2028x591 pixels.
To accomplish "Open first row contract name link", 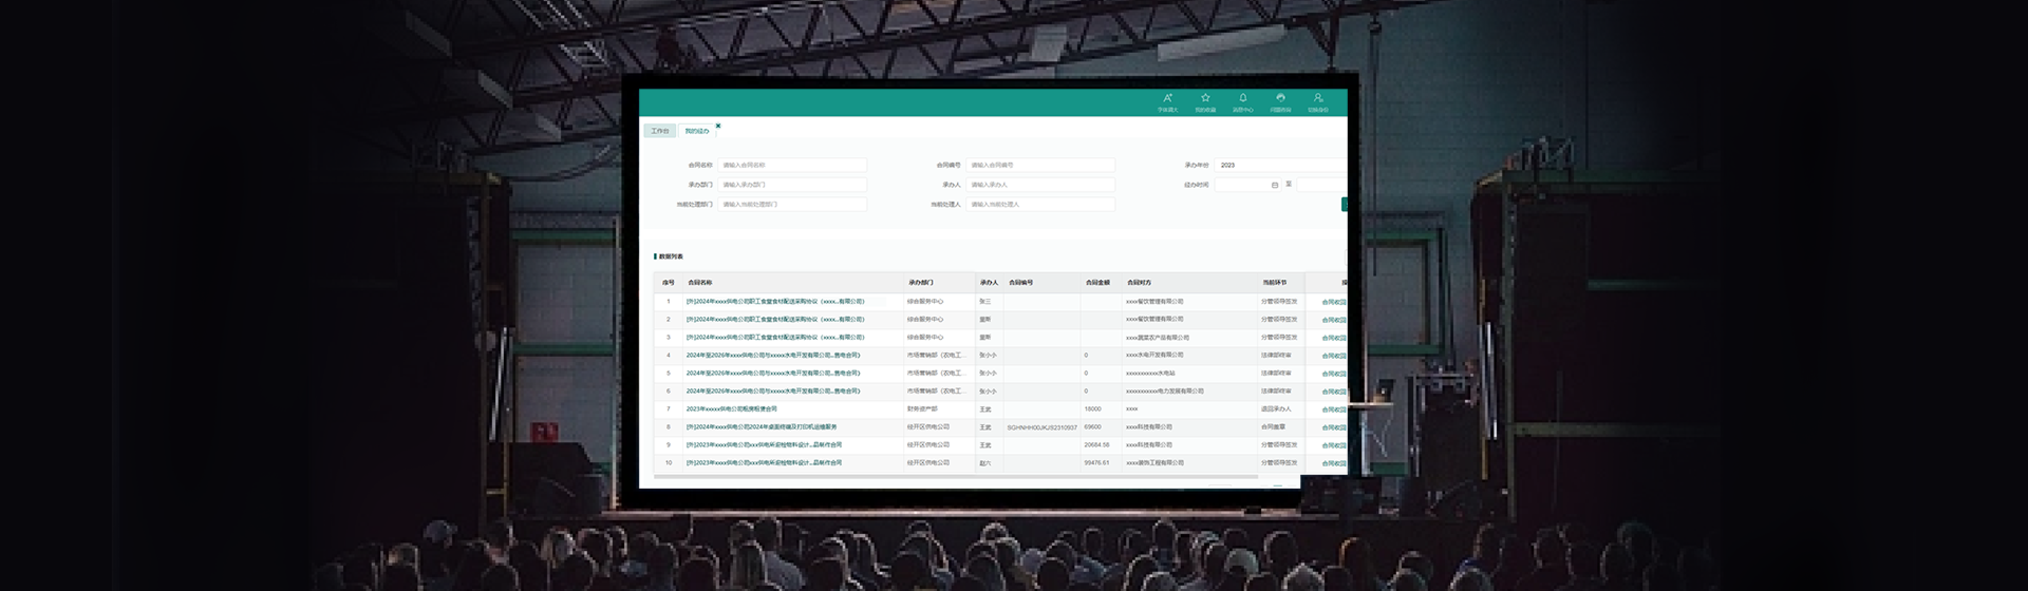I will coord(775,301).
